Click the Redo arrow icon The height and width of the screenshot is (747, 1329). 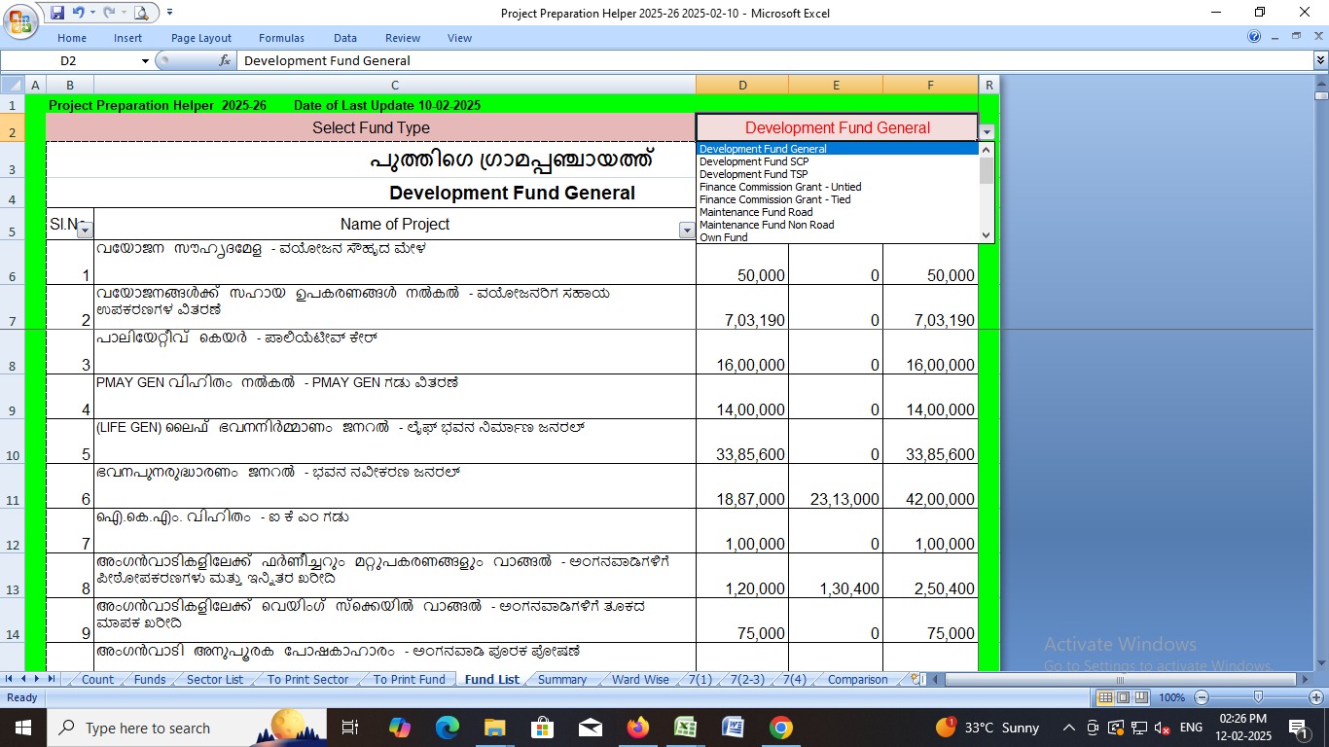[107, 13]
